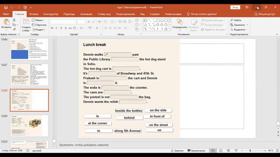Click the Copy icon in clipboard group
Viewport: 280px width, 157px height.
[14, 24]
